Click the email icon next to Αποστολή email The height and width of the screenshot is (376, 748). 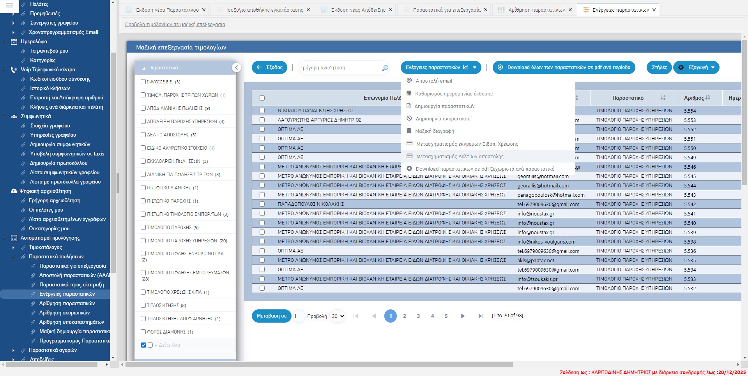coord(409,81)
